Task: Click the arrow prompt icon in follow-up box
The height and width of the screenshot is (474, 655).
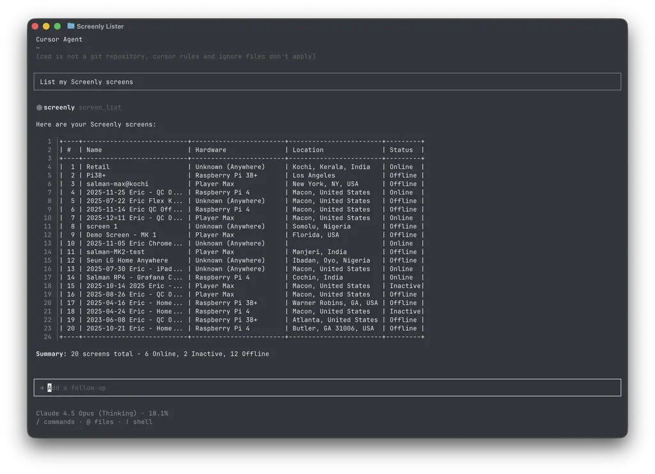Action: [42, 388]
